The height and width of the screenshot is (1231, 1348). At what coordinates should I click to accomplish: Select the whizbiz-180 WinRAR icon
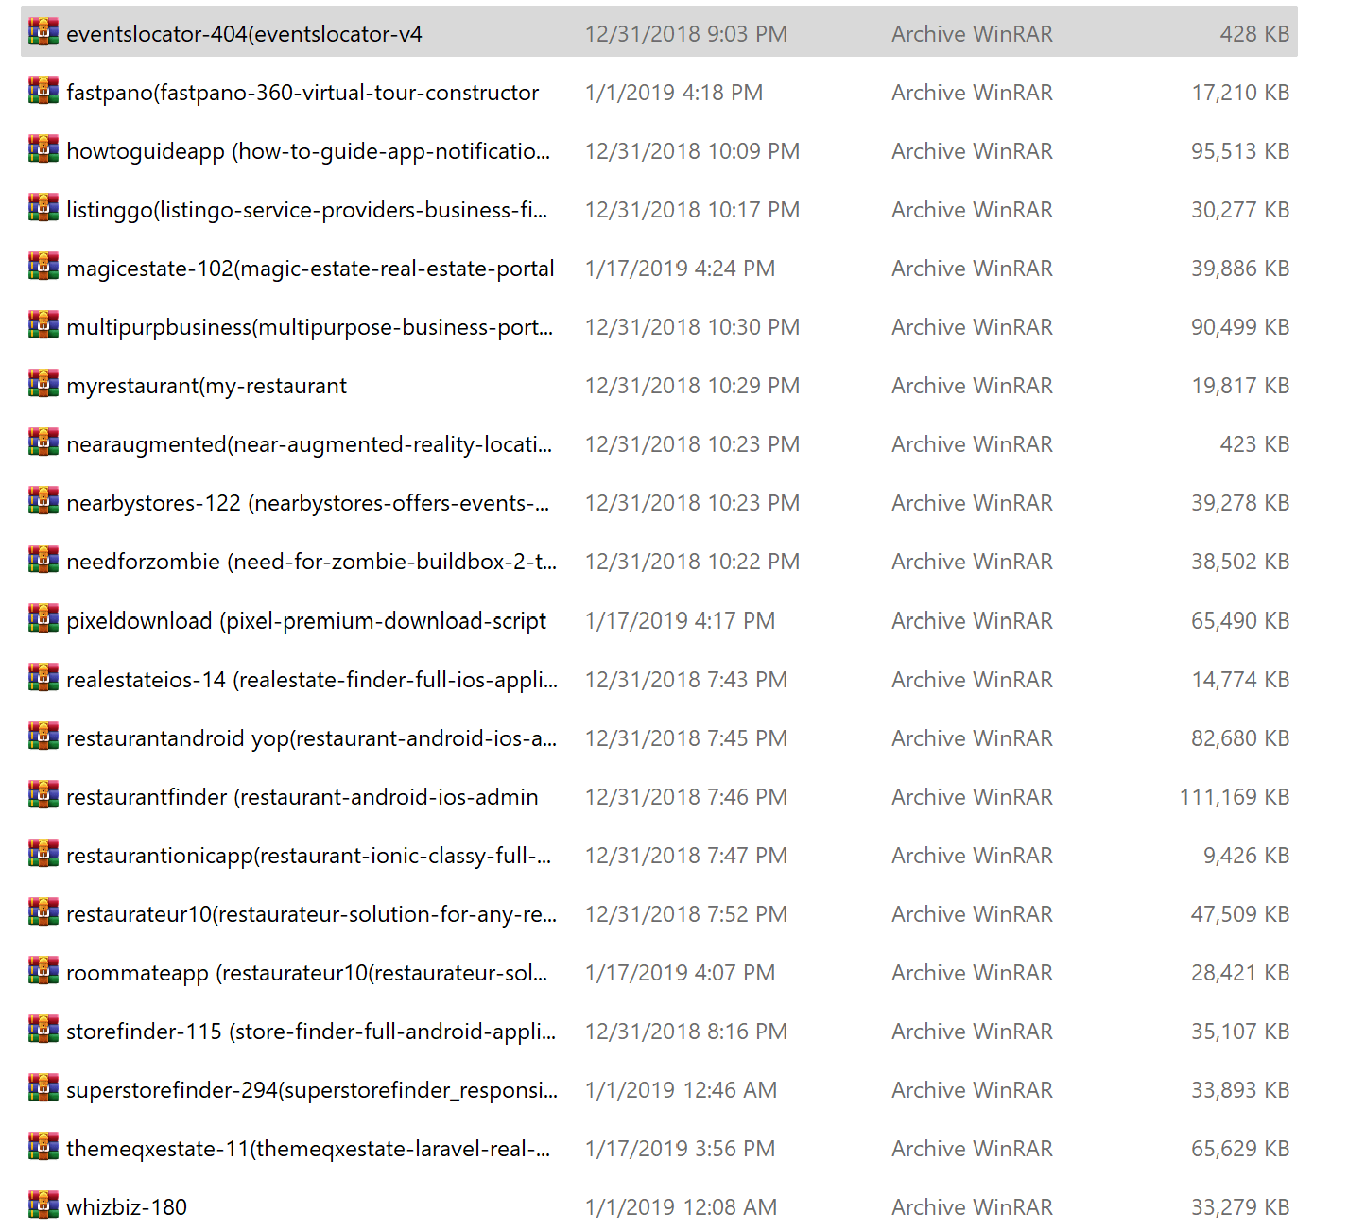click(x=43, y=1205)
